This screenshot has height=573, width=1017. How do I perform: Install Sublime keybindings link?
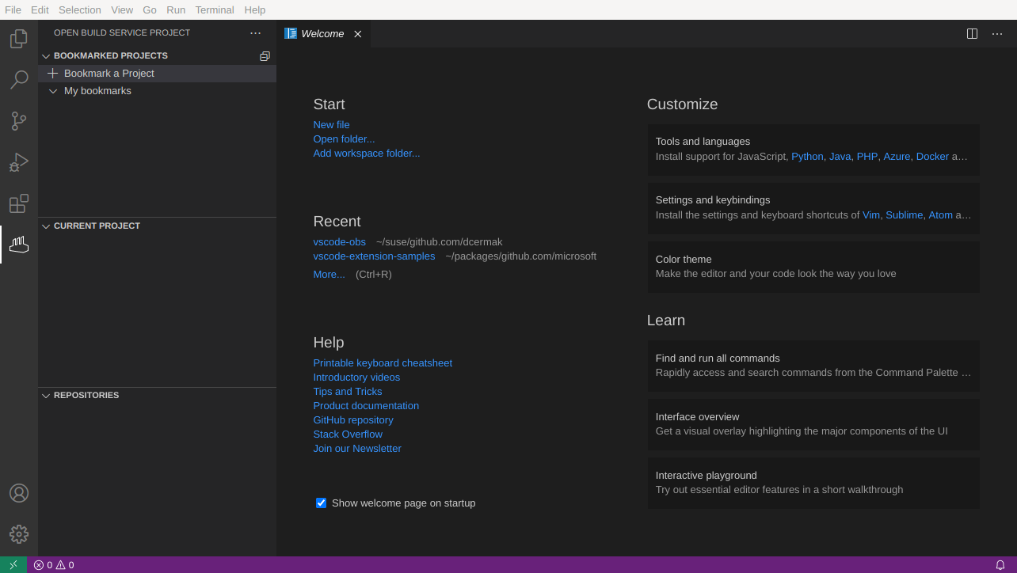pos(904,215)
